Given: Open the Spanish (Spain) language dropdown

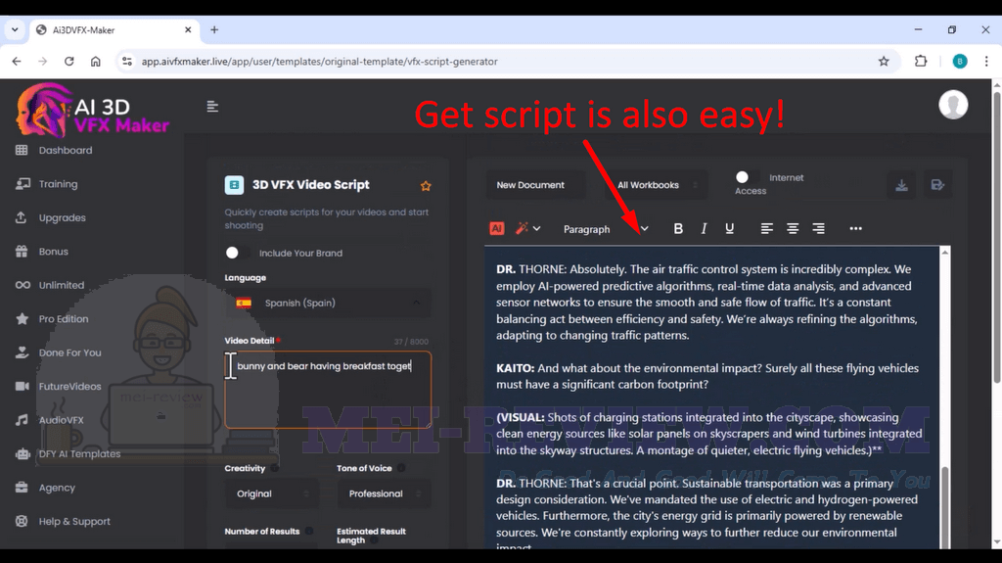Looking at the screenshot, I should point(328,304).
